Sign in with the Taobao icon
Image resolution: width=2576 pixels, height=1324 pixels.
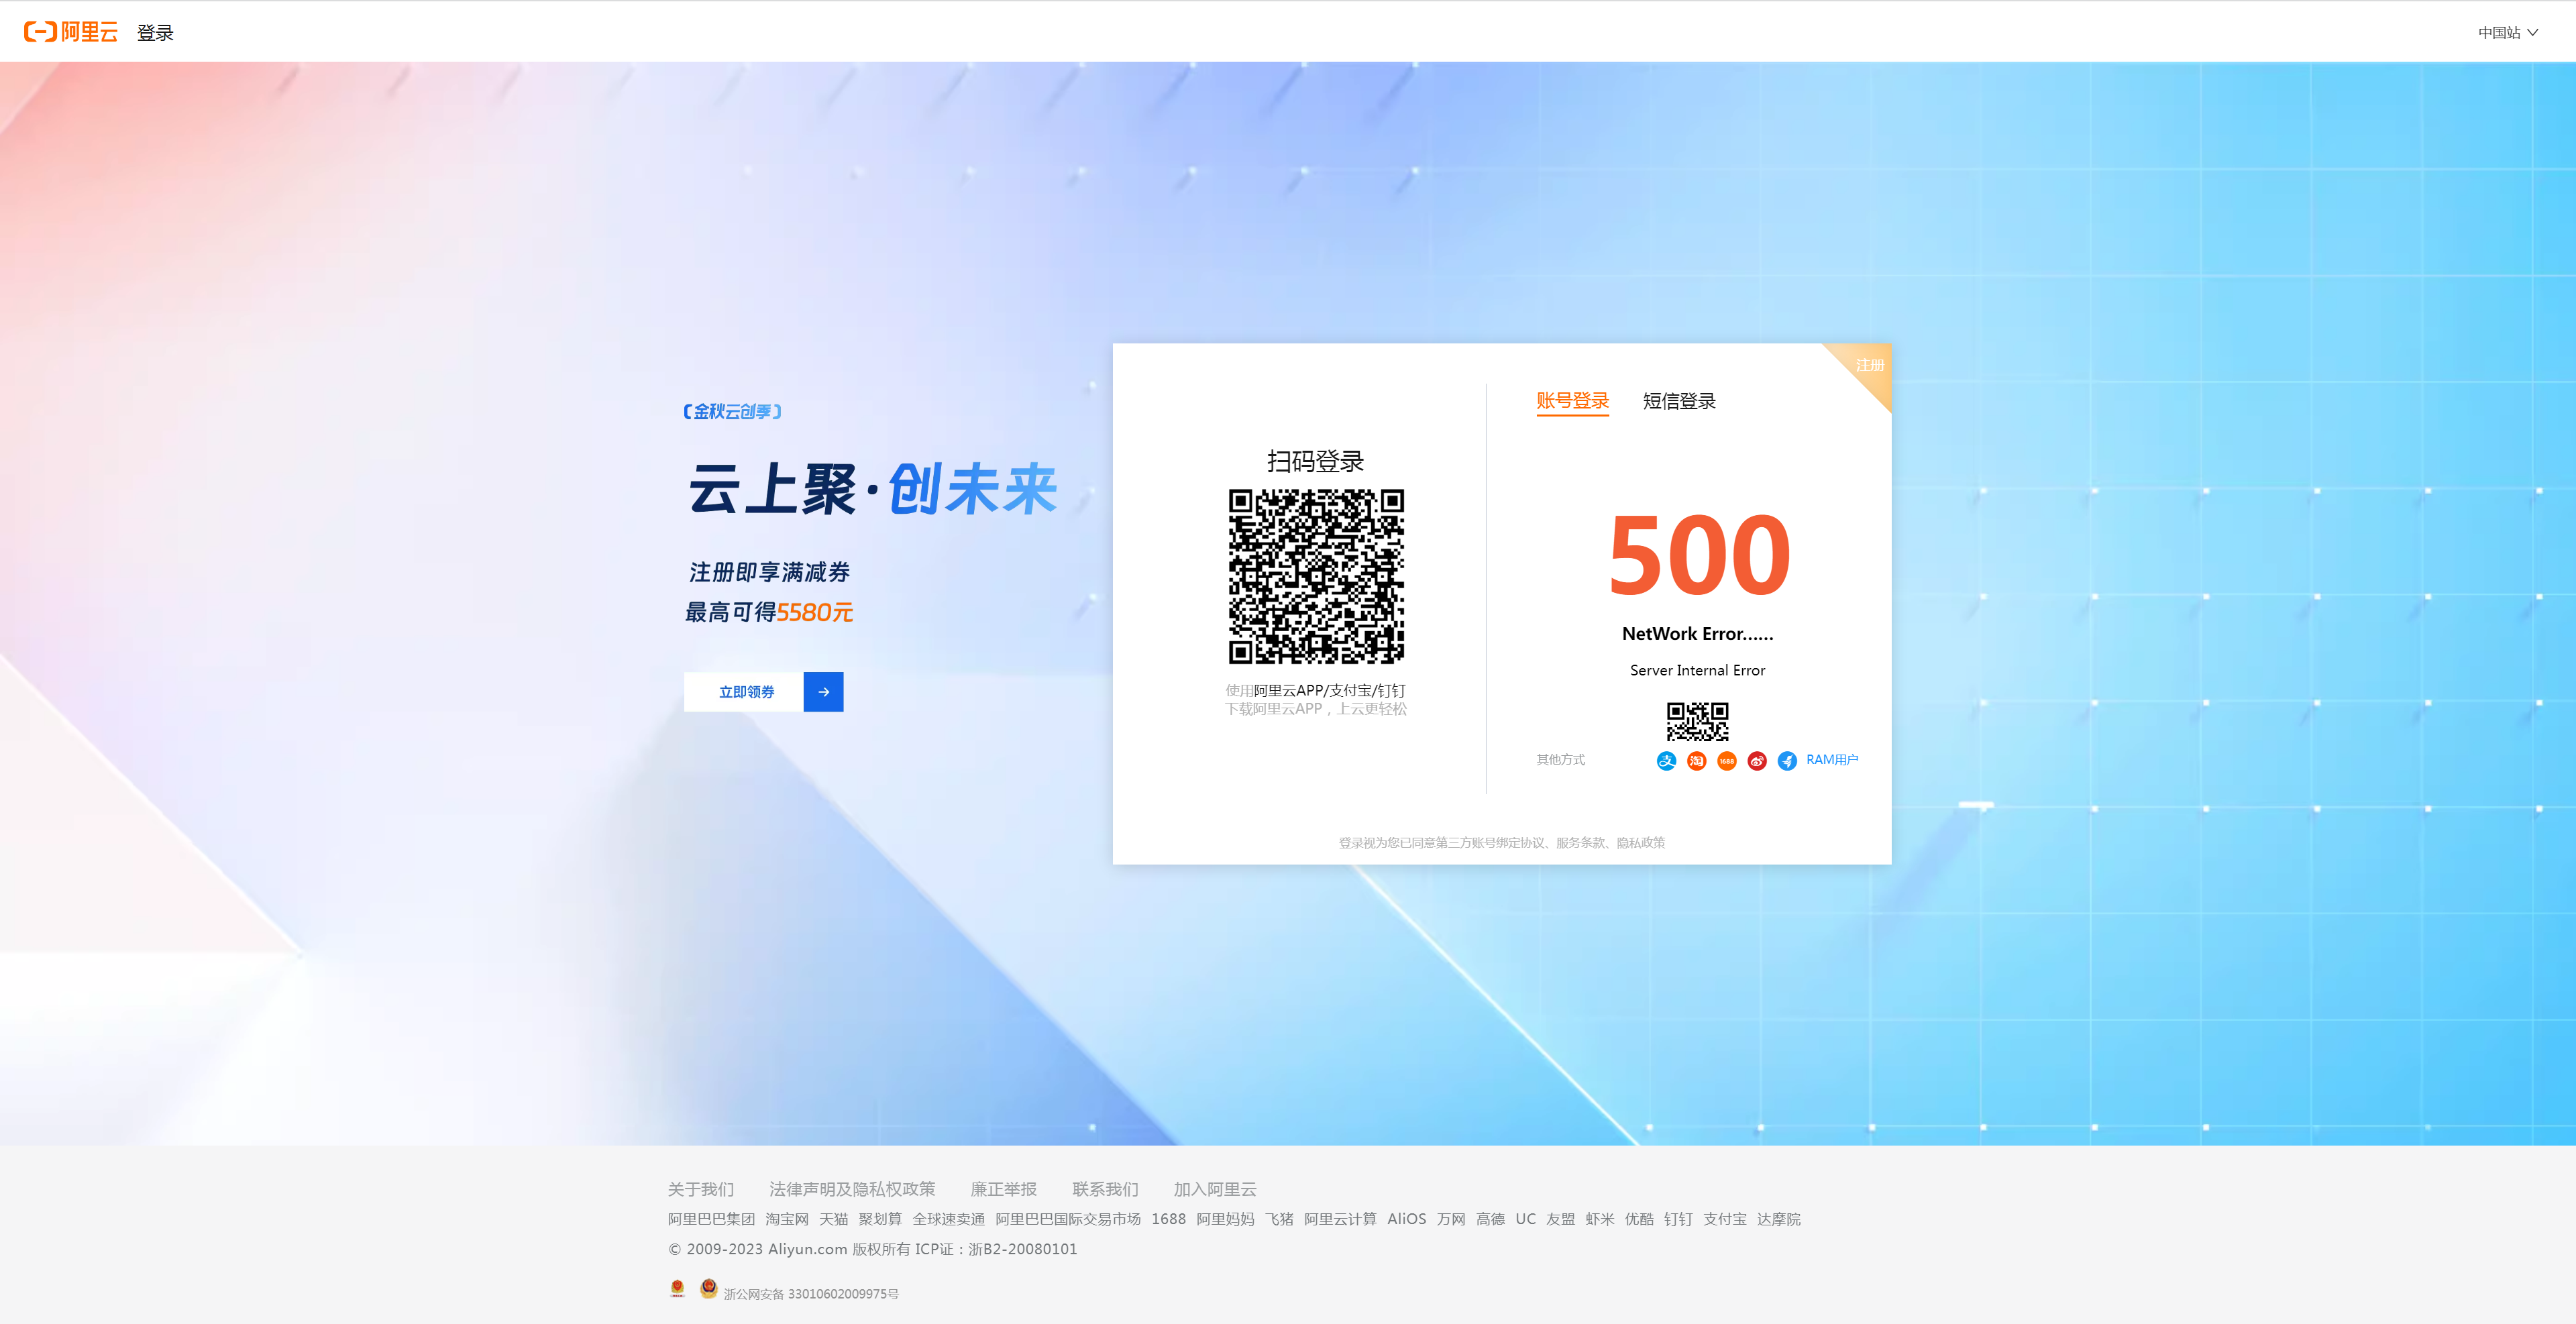point(1696,761)
